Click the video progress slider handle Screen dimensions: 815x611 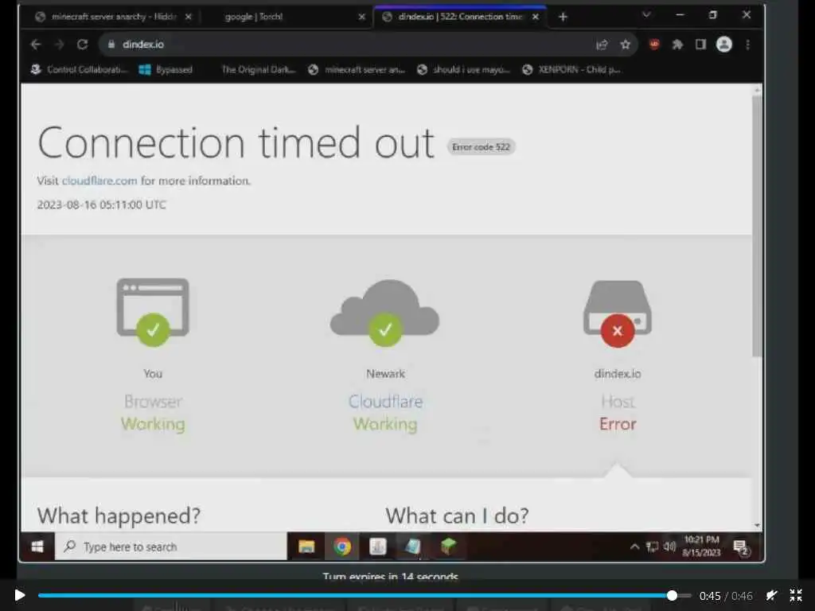[x=672, y=595]
